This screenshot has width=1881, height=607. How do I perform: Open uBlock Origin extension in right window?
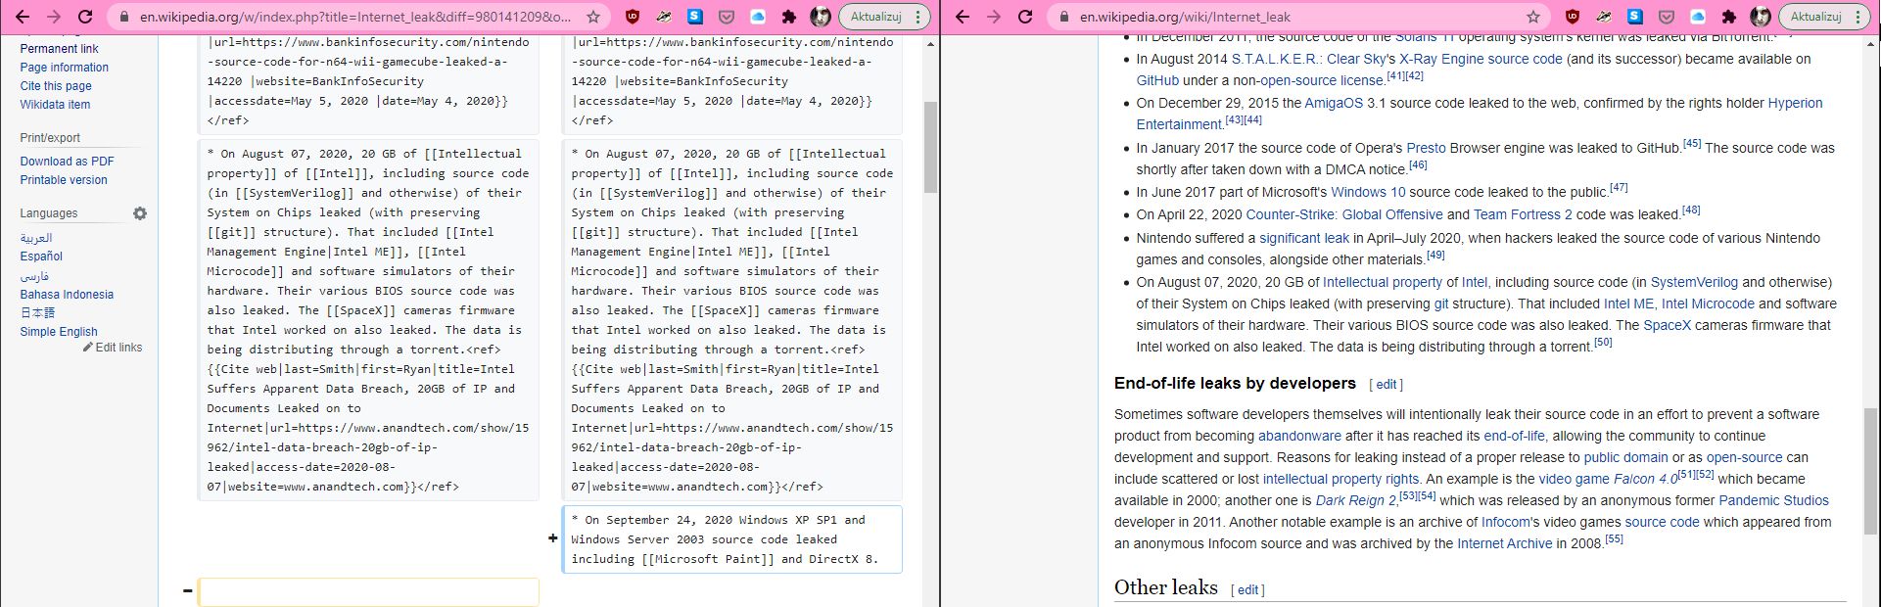(1573, 17)
